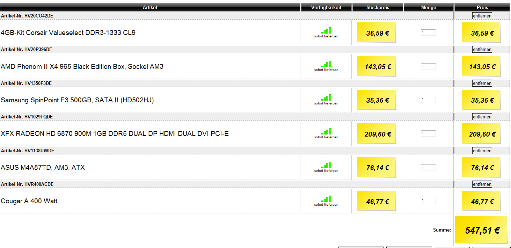The width and height of the screenshot is (511, 248).
Task: Remove article HV1029FQDE with entfernen button
Action: coord(482,117)
